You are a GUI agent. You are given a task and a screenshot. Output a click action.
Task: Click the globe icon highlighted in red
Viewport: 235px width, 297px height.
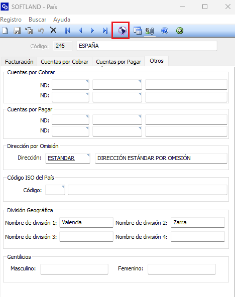[x=122, y=31]
